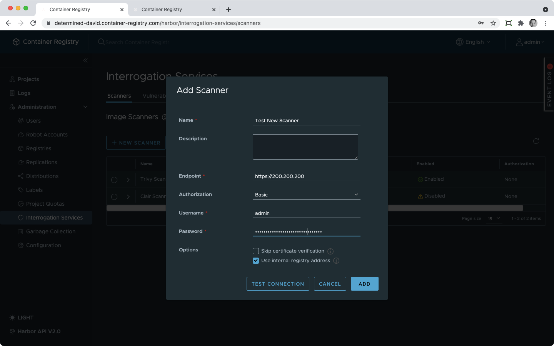Click the screen capture icon in browser toolbar
This screenshot has width=554, height=346.
pyautogui.click(x=509, y=23)
